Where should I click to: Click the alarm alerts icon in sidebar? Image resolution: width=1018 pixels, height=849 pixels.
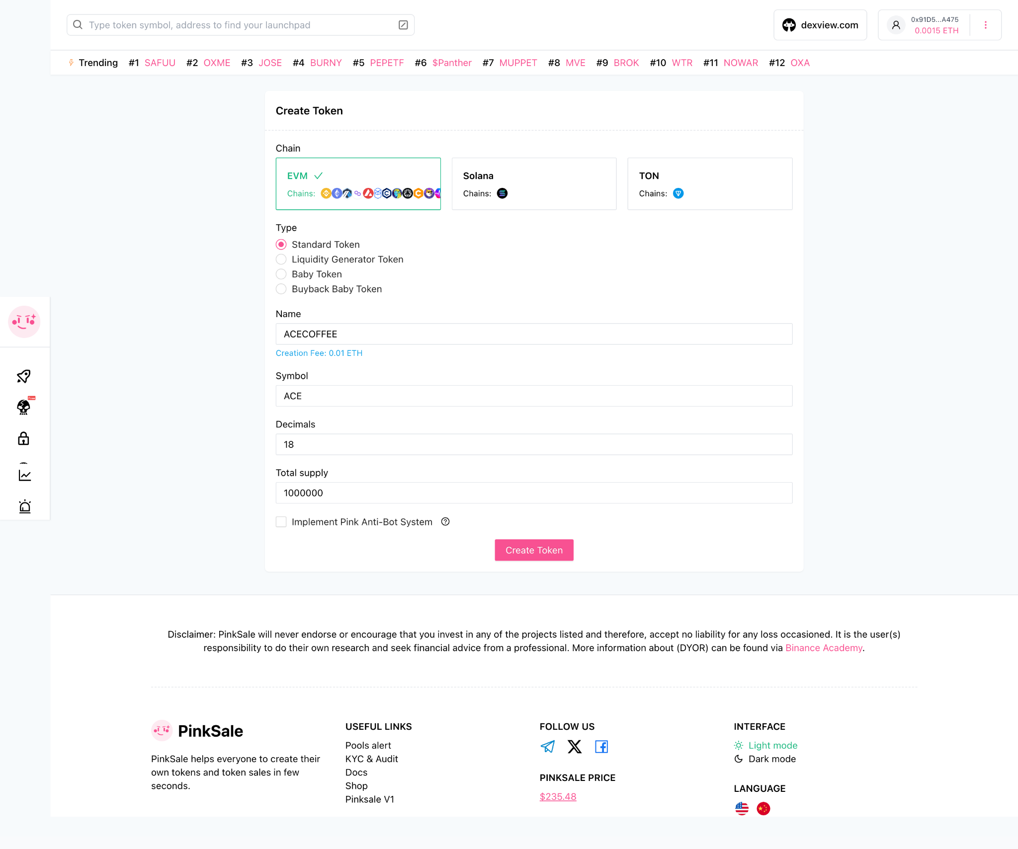(25, 507)
